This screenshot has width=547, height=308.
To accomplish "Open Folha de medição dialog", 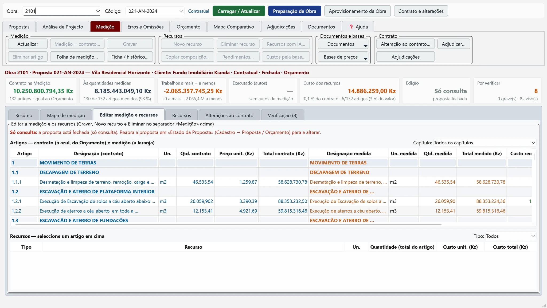I will point(77,57).
